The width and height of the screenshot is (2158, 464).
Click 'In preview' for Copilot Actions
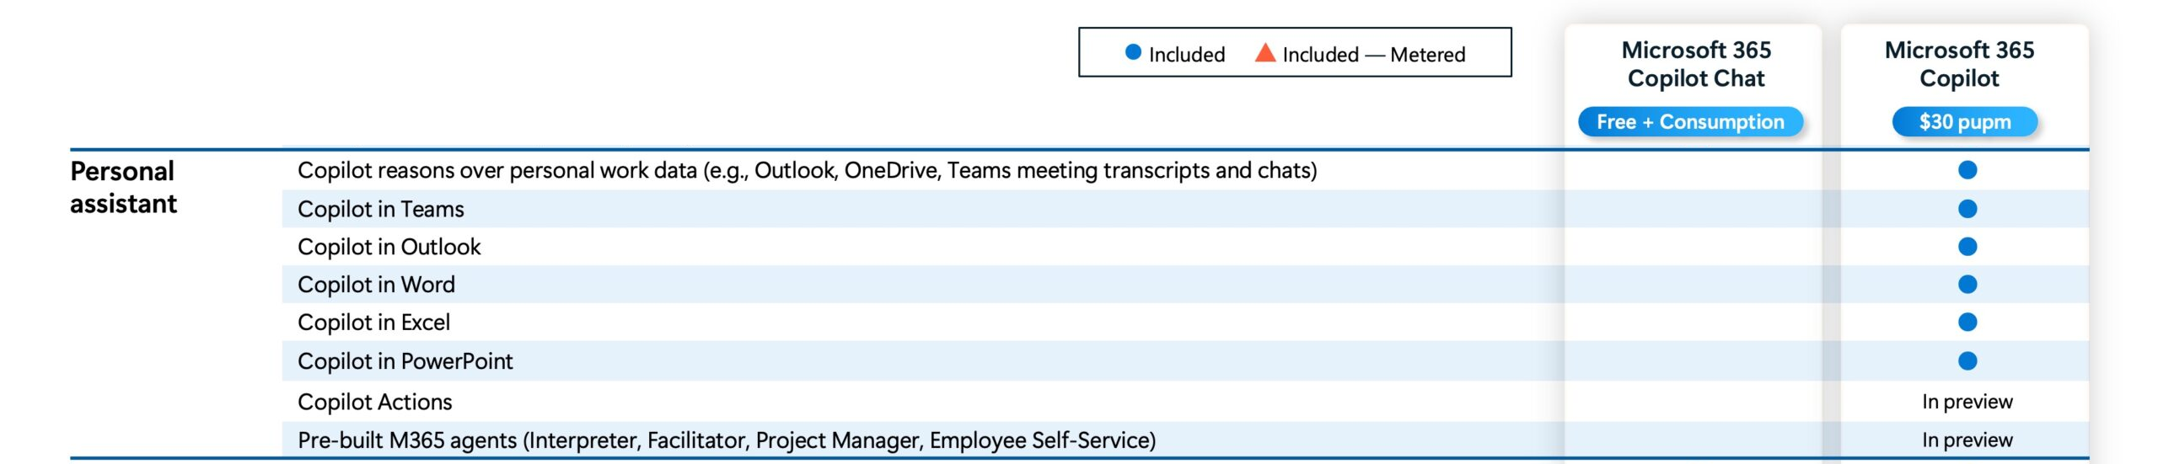[x=1967, y=402]
